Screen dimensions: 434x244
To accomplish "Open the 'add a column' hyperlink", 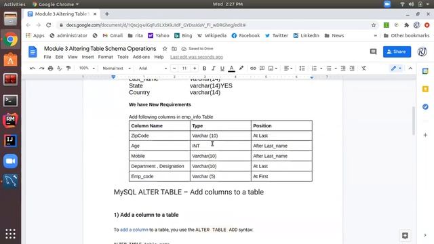I will click(134, 230).
